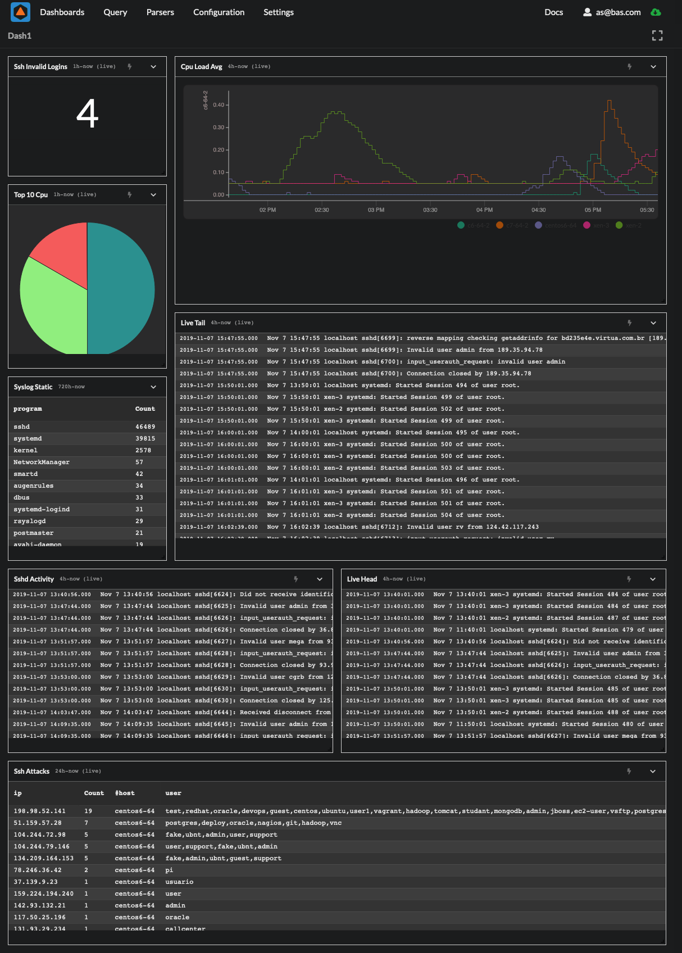
Task: Click IP 198.98.52.141 in Ssh Attacks
Action: coord(39,811)
